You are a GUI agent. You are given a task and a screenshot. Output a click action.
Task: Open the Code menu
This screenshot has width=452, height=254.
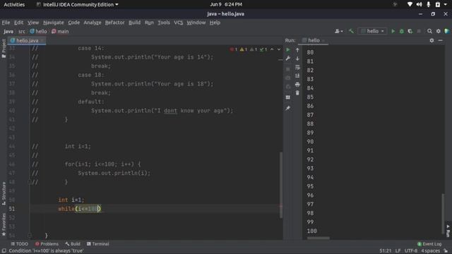pos(73,23)
